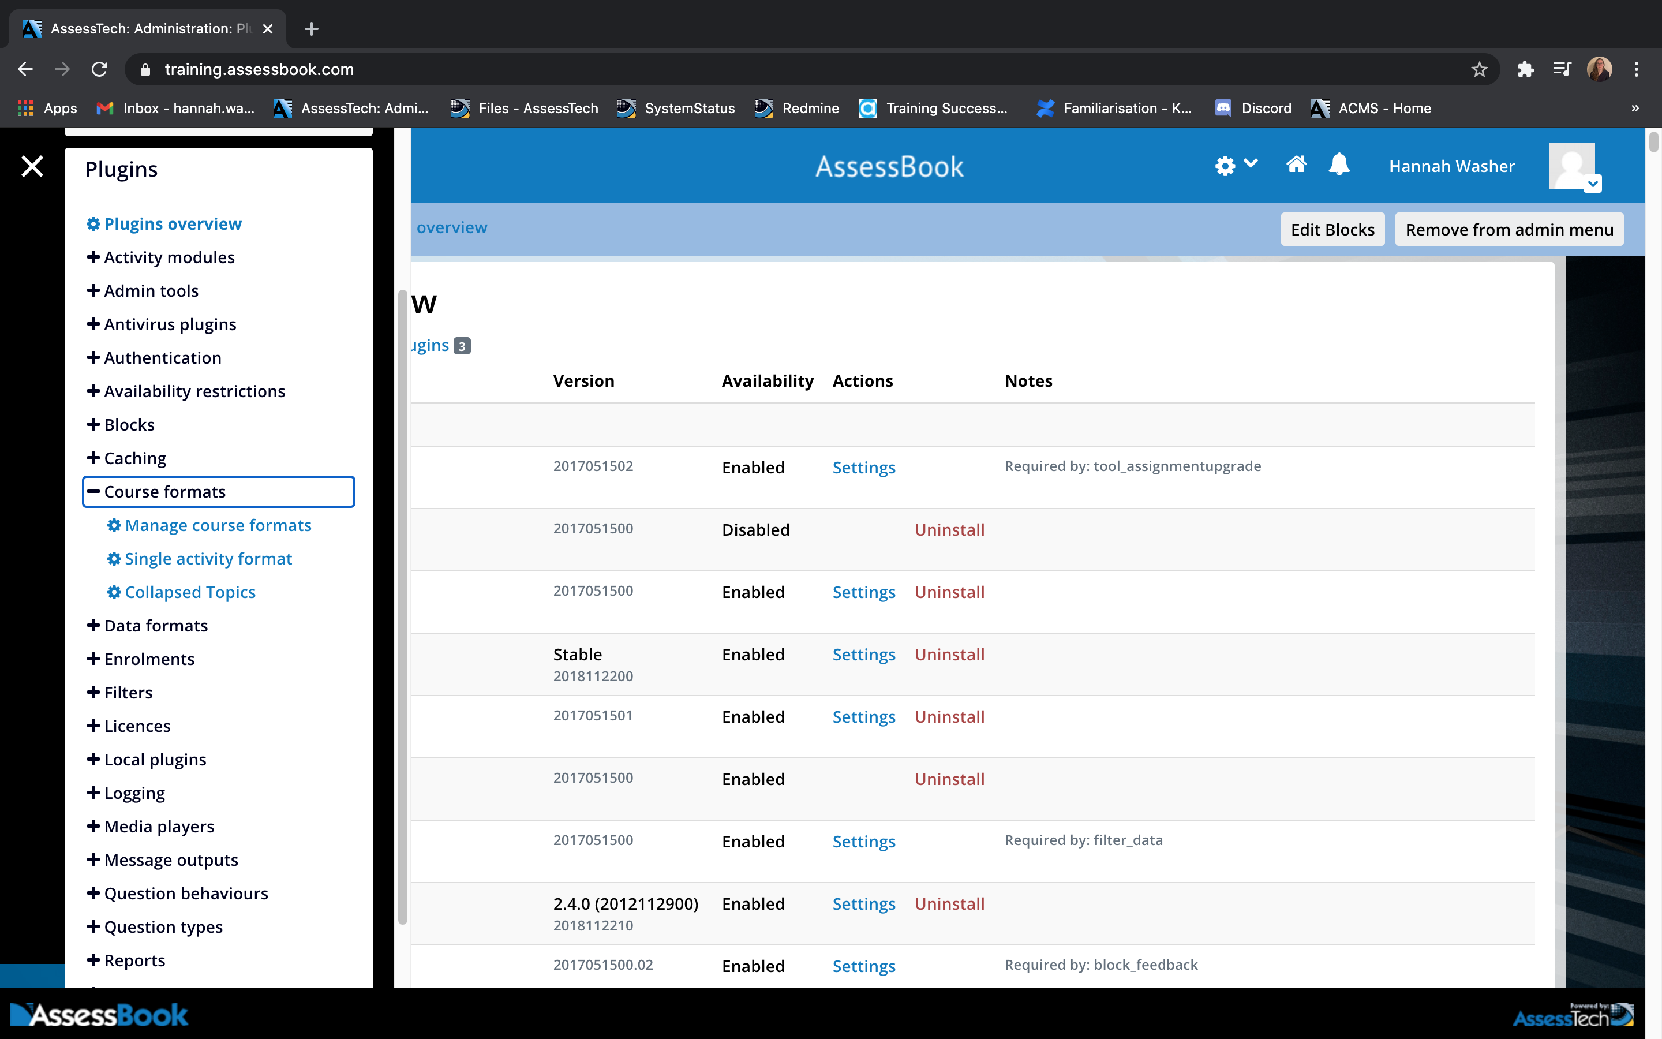Expand Enrolments
This screenshot has width=1662, height=1039.
coord(141,659)
